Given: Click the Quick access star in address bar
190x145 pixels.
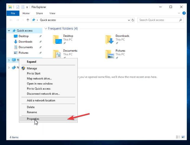Looking at the screenshot, I should point(34,20).
